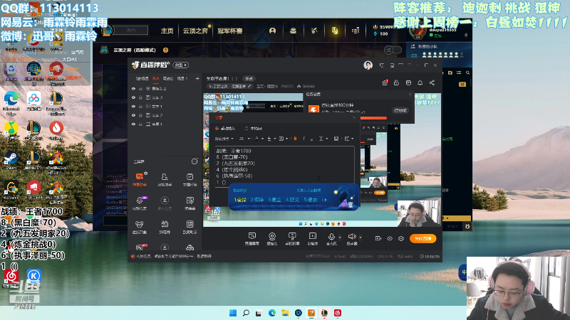Apply italic formatting in text dialog
Viewport: 570px width, 320px height.
[x=304, y=139]
